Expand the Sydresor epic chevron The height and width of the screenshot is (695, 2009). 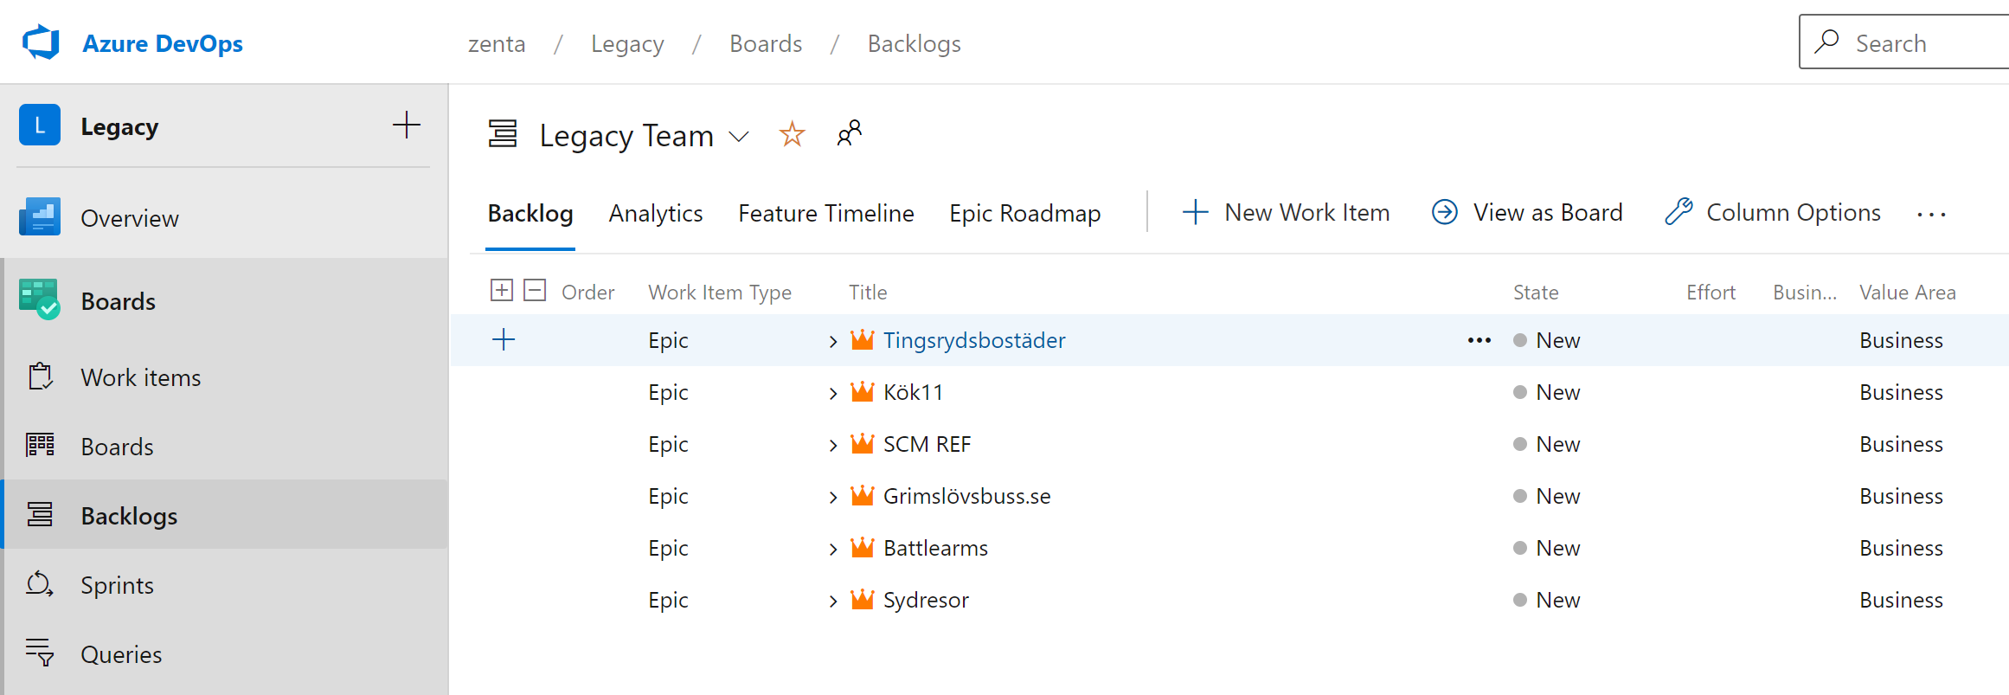(833, 601)
